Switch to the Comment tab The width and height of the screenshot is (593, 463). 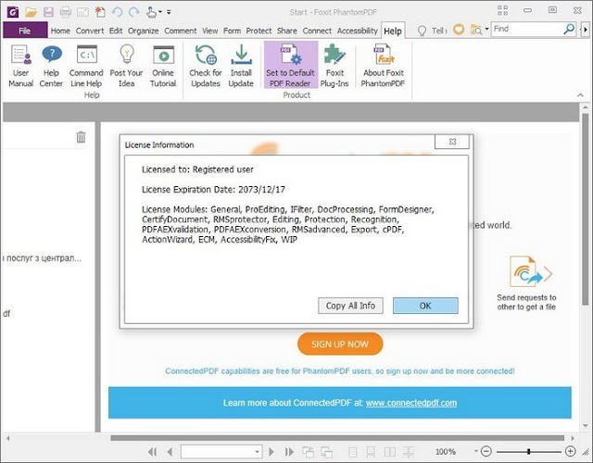[x=181, y=31]
